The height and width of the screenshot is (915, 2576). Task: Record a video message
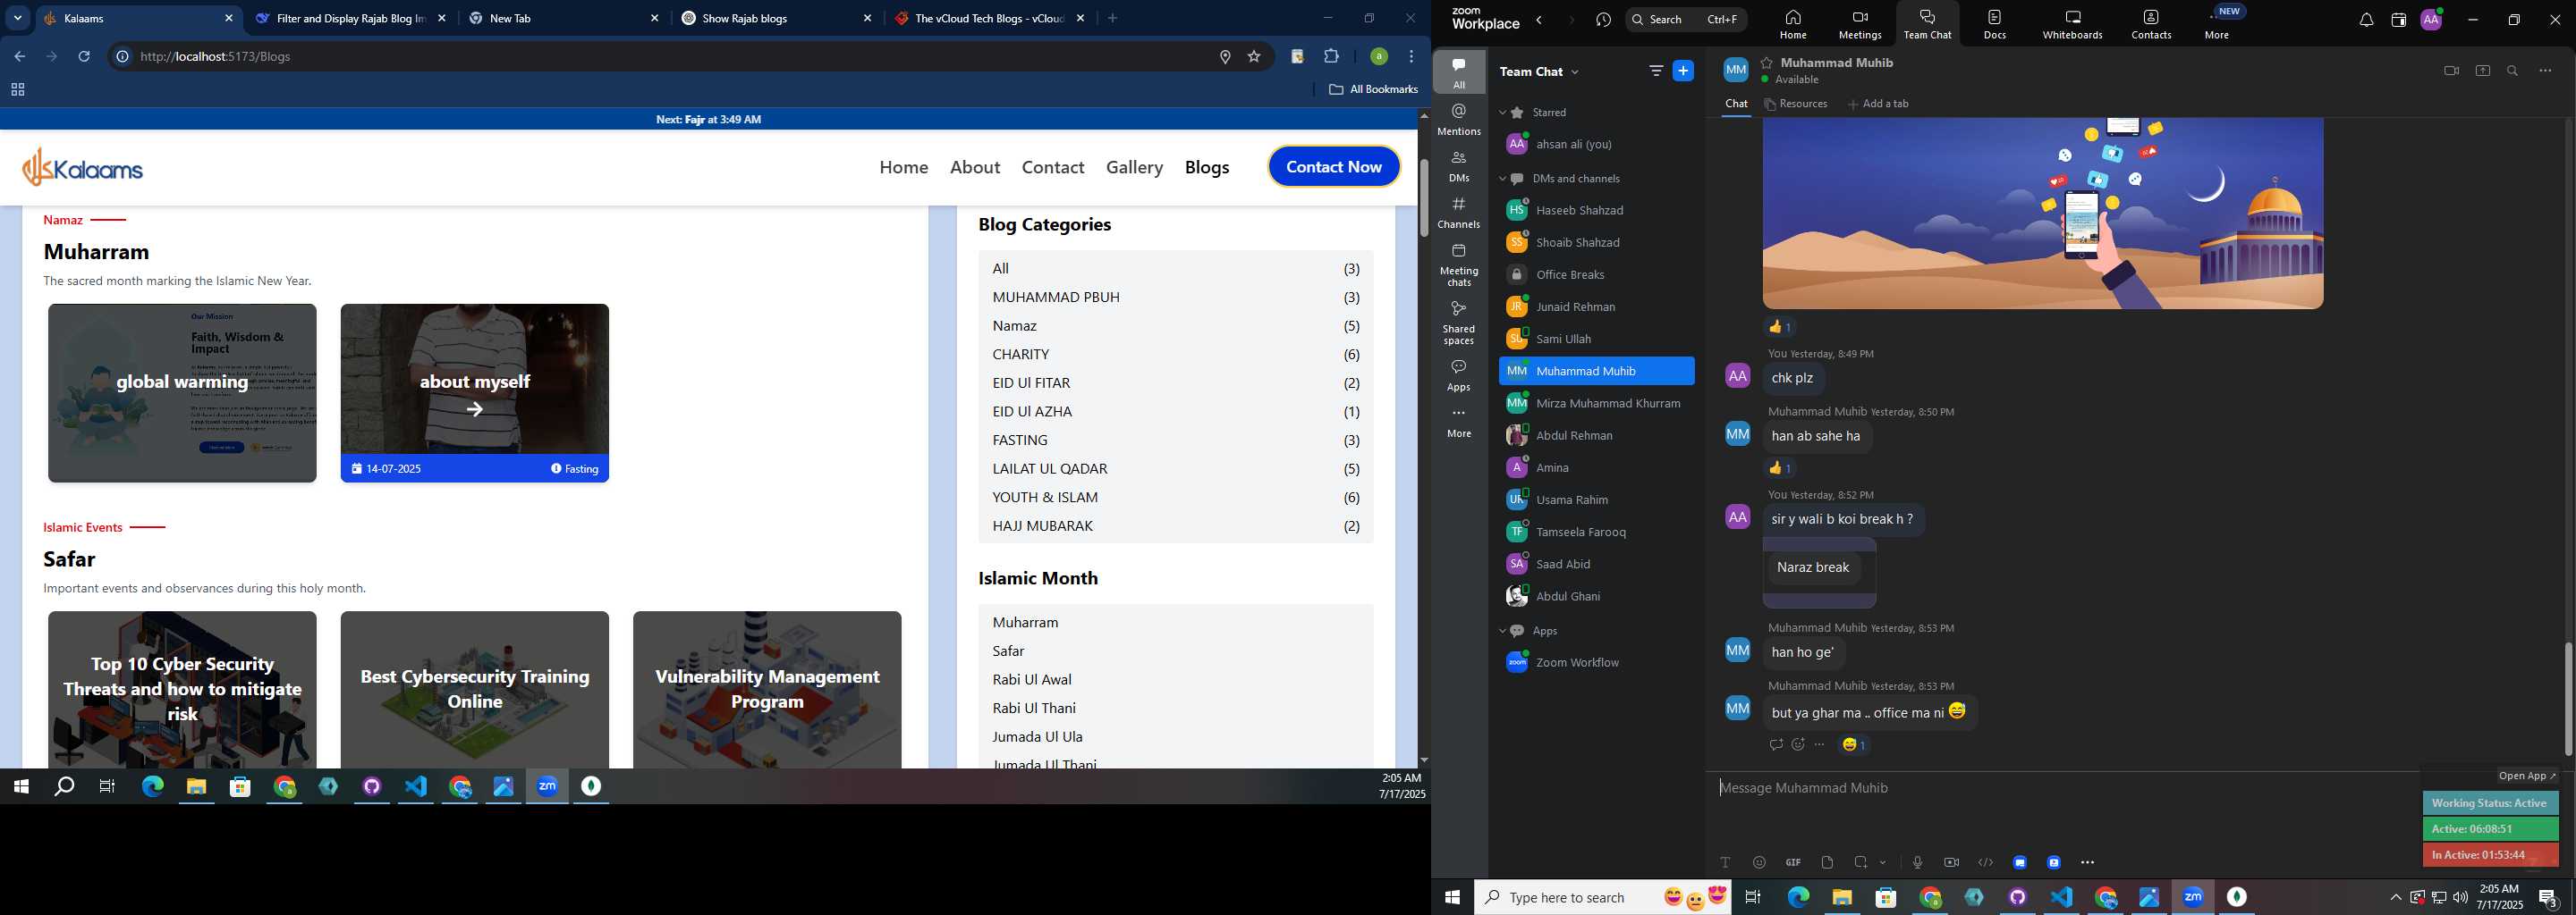click(x=1951, y=862)
